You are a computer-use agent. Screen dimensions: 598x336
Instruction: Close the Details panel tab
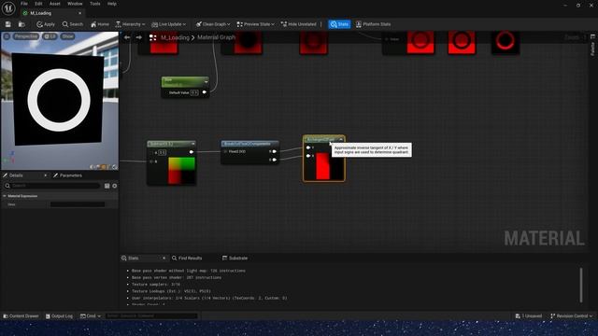click(x=46, y=175)
